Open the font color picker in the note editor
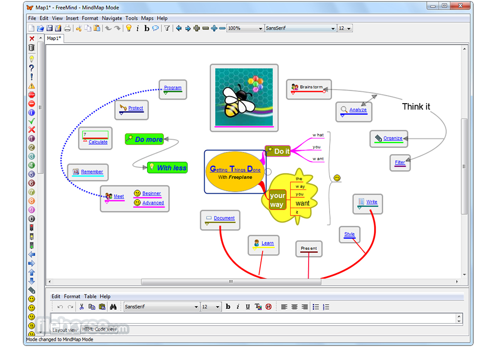This screenshot has height=347, width=497. click(x=259, y=307)
